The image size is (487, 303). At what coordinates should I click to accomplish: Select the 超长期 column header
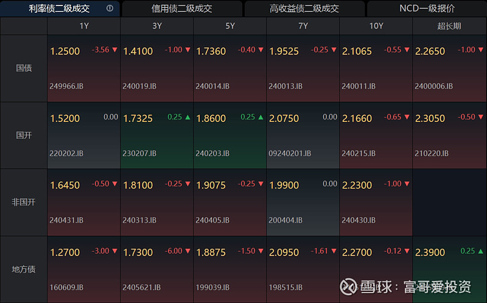point(449,26)
